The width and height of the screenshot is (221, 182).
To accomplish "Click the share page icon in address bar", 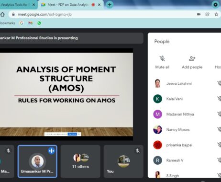I will click(207, 14).
